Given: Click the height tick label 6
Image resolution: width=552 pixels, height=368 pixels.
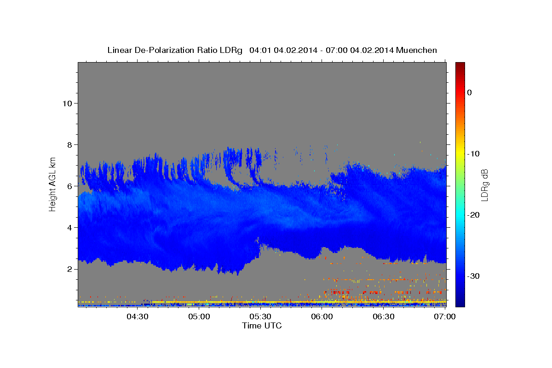Looking at the screenshot, I should (69, 186).
